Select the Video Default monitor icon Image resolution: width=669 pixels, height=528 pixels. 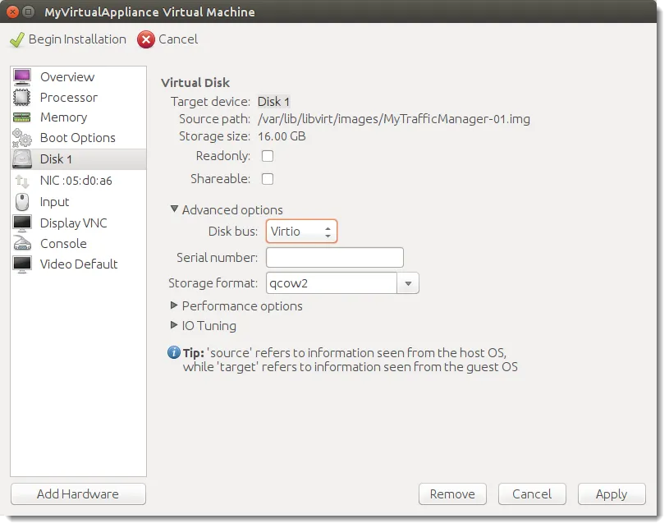point(22,264)
